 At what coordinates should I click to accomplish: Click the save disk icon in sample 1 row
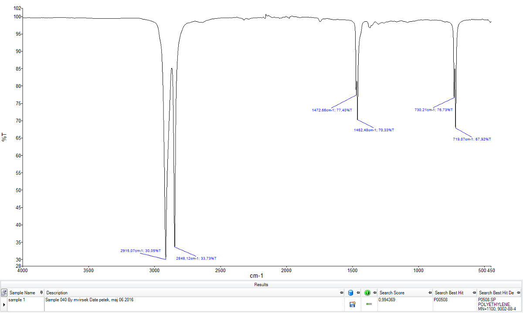(x=352, y=304)
